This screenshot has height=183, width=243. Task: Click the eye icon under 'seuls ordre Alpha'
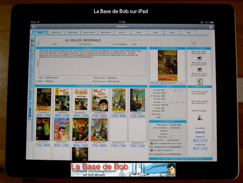coord(199,58)
